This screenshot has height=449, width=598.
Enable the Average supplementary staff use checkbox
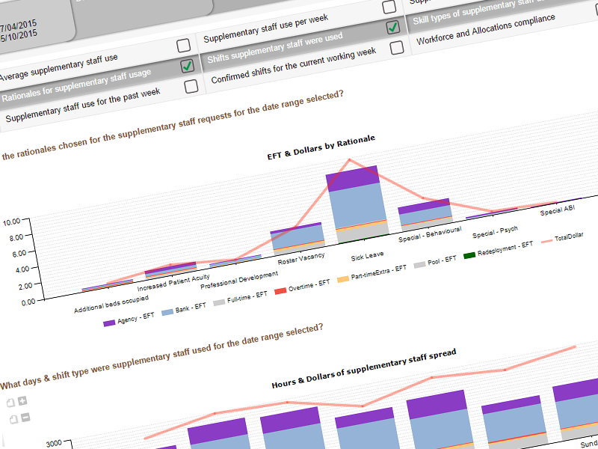(x=183, y=46)
